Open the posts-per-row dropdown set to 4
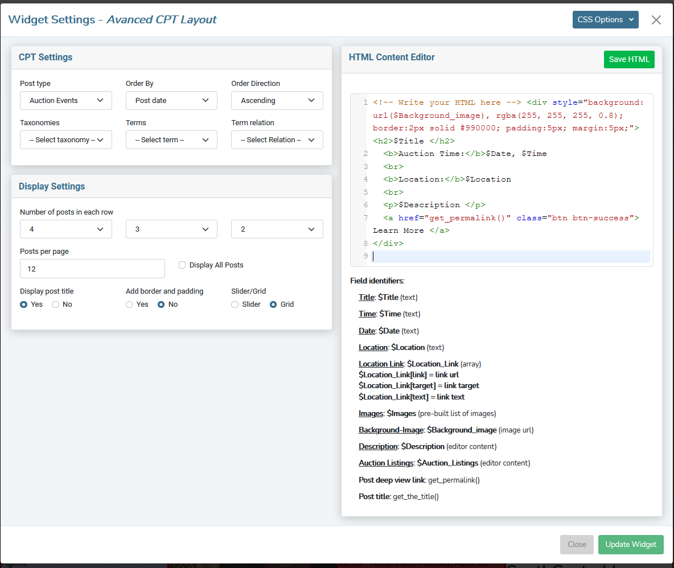This screenshot has height=568, width=674. [66, 229]
